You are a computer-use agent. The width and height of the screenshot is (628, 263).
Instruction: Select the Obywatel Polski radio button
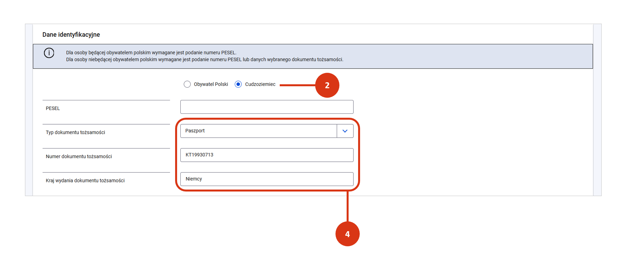(x=187, y=84)
